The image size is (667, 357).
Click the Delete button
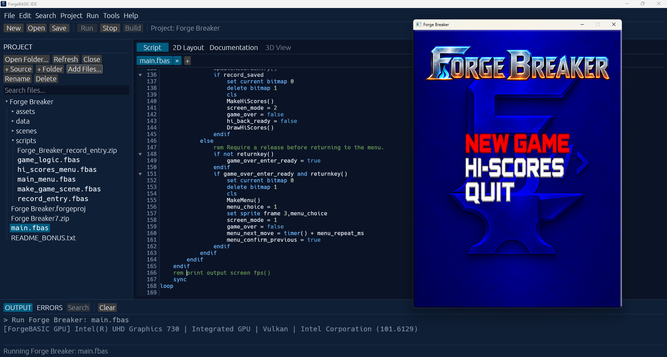(x=46, y=79)
